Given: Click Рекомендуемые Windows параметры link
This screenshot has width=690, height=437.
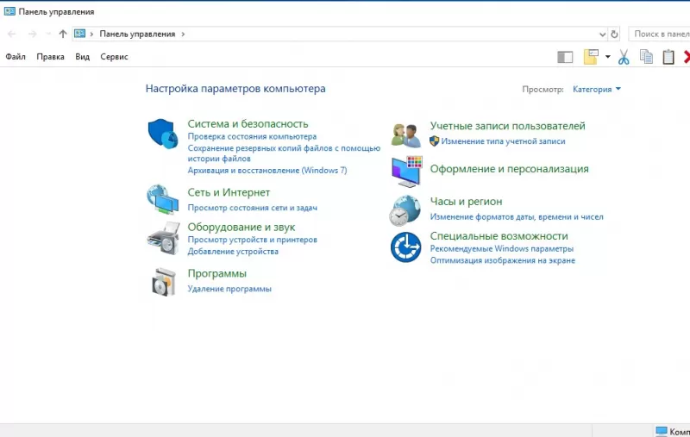Looking at the screenshot, I should (502, 249).
